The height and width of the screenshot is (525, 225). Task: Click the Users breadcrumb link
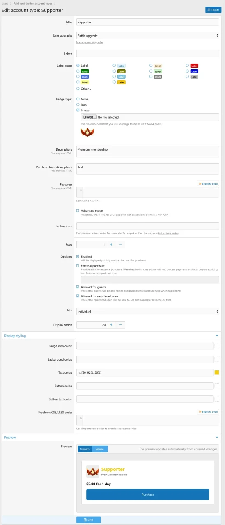click(x=5, y=3)
